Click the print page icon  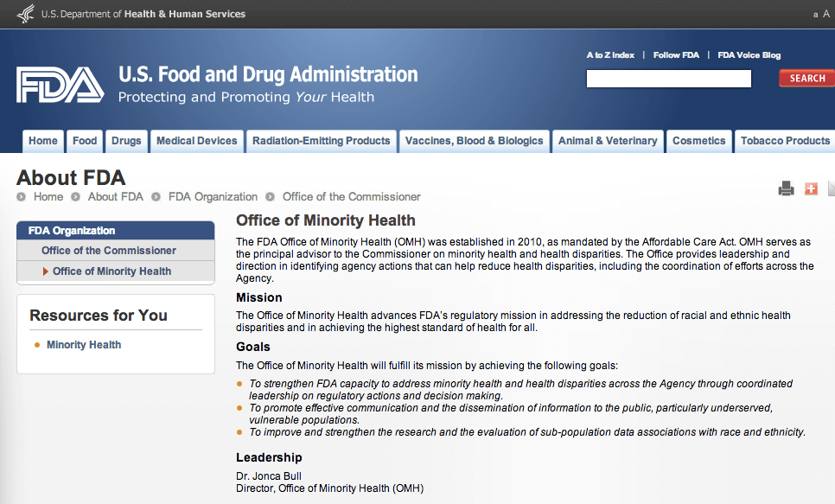786,188
